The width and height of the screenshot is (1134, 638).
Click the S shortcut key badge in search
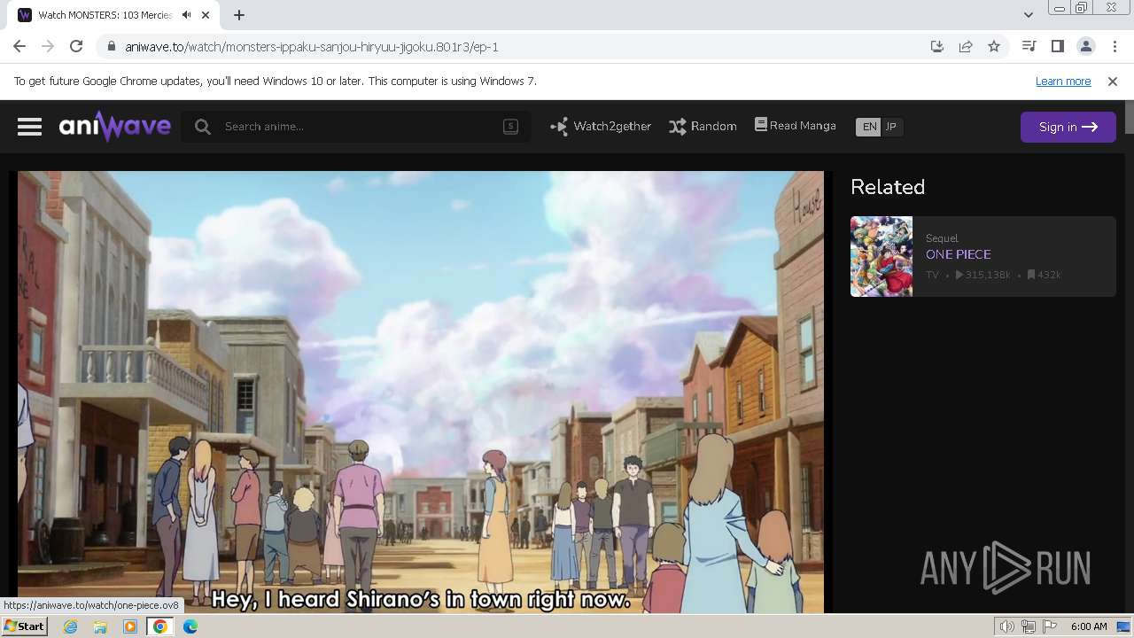click(510, 127)
